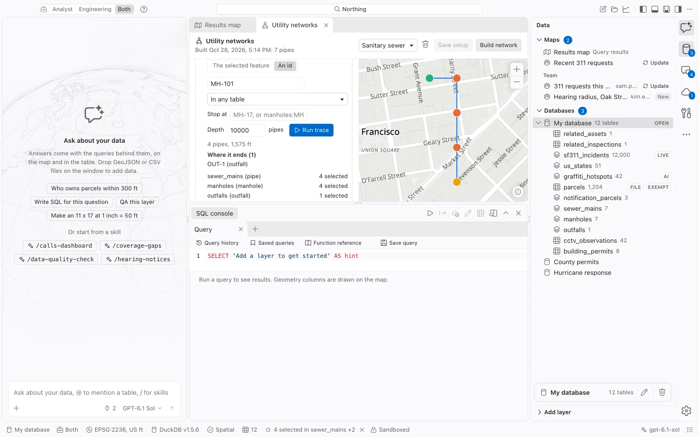Click the Run trace button
Image resolution: width=699 pixels, height=437 pixels.
pos(311,130)
